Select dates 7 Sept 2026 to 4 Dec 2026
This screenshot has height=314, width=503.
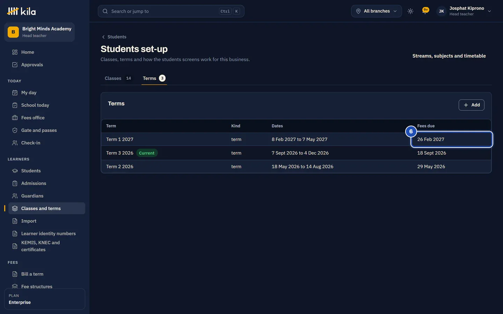click(300, 153)
